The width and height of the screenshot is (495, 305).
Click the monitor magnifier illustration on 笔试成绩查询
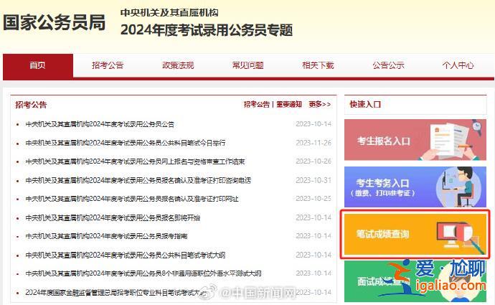(x=461, y=238)
